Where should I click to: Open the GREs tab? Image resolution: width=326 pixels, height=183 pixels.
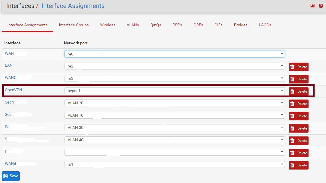198,25
